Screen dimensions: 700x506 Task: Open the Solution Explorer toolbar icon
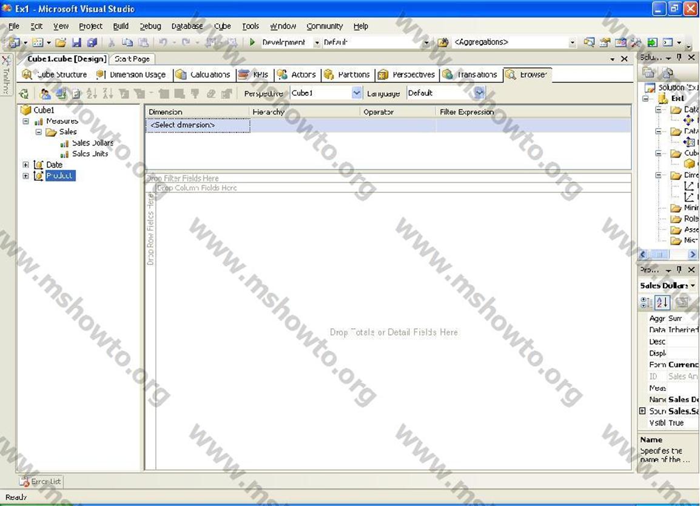click(x=589, y=42)
